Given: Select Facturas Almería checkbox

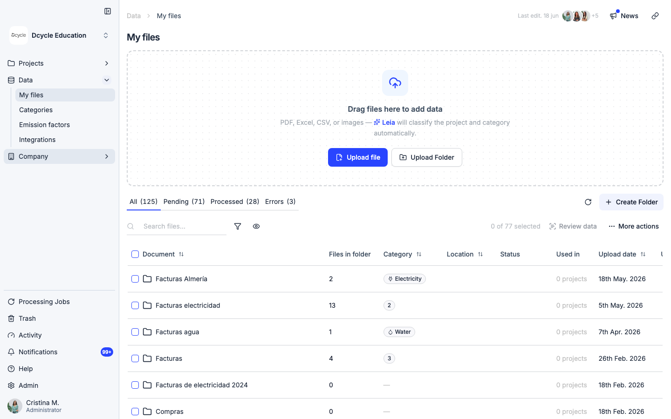Looking at the screenshot, I should [x=135, y=279].
